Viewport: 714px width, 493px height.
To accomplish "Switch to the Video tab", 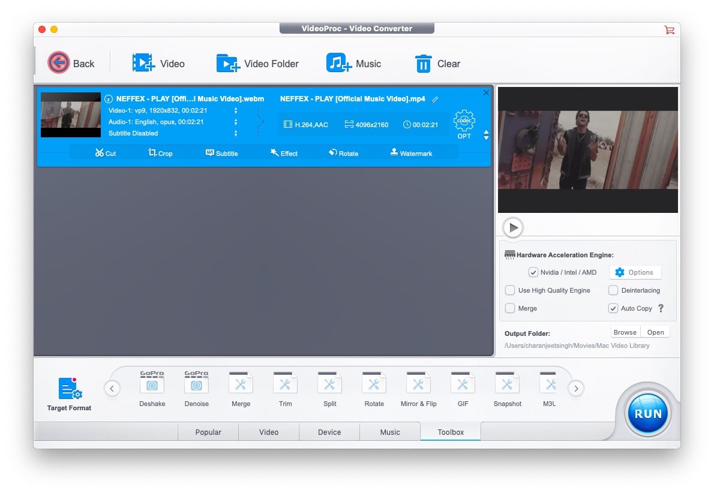I will pos(269,432).
